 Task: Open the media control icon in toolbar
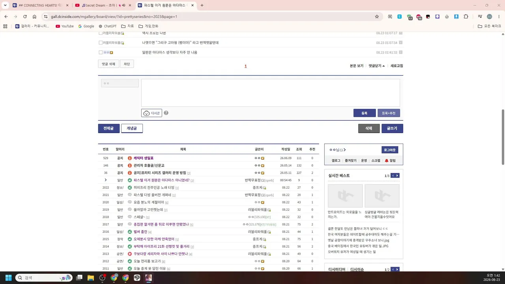tap(480, 17)
